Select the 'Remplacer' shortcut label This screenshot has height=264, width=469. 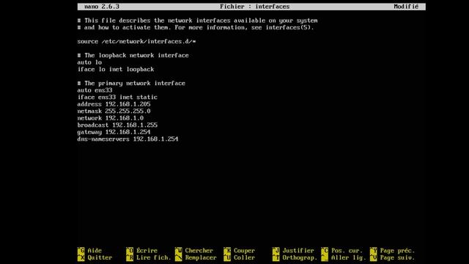click(x=201, y=257)
